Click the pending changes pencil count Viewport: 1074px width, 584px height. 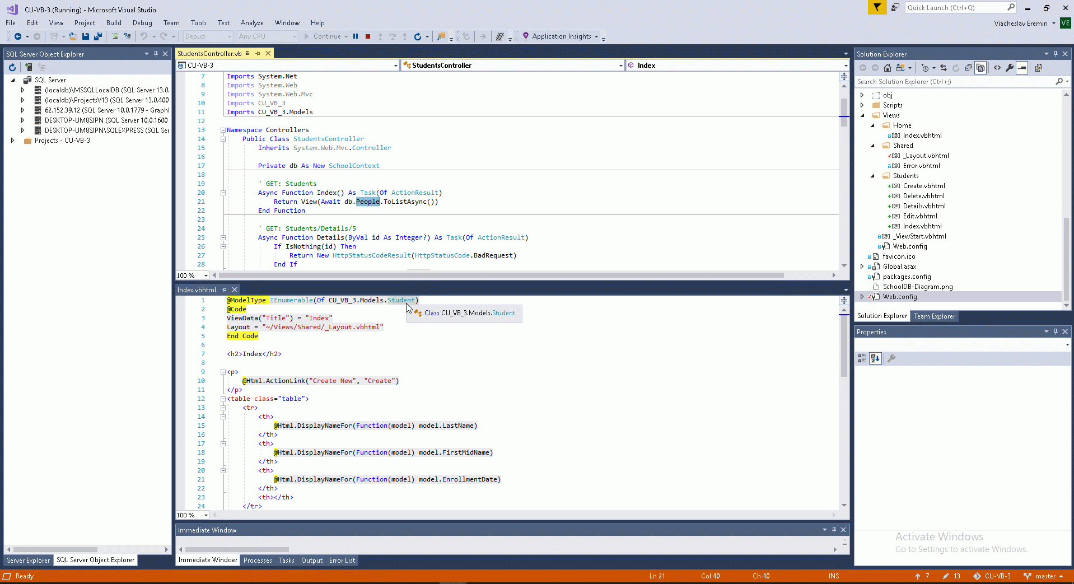pyautogui.click(x=951, y=576)
